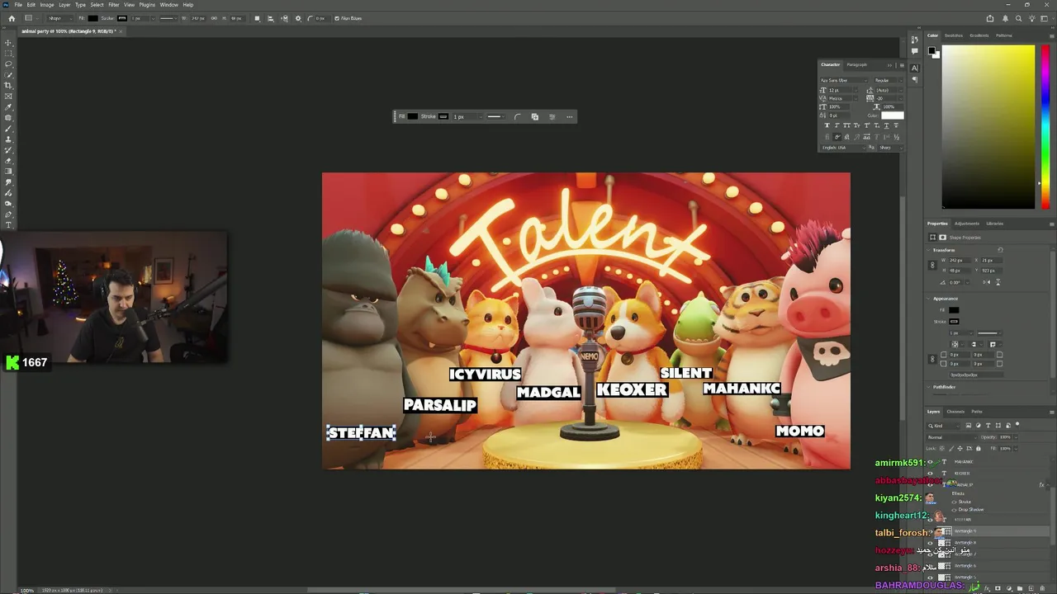Image resolution: width=1057 pixels, height=594 pixels.
Task: Click the hue slider in Color panel
Action: [x=1045, y=126]
